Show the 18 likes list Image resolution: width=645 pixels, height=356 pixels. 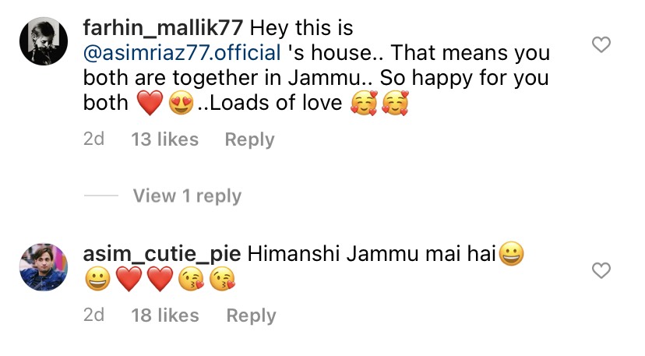click(x=165, y=315)
